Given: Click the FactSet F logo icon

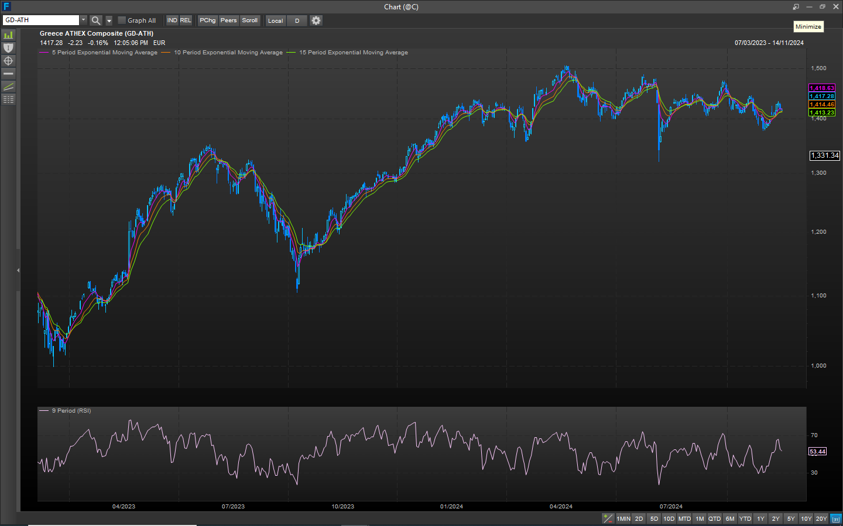Looking at the screenshot, I should 6,6.
